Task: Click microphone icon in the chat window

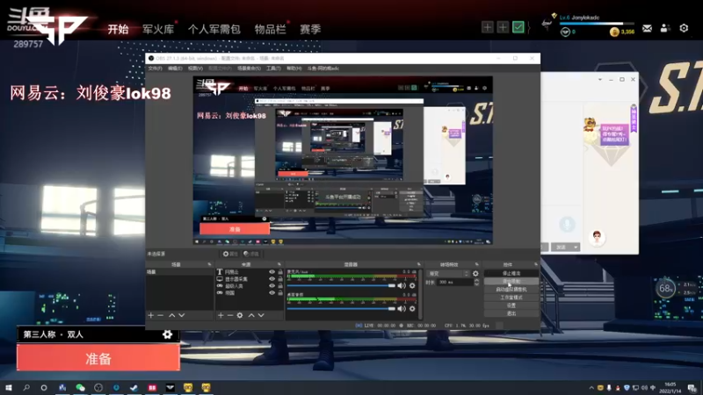Action: coord(567,224)
